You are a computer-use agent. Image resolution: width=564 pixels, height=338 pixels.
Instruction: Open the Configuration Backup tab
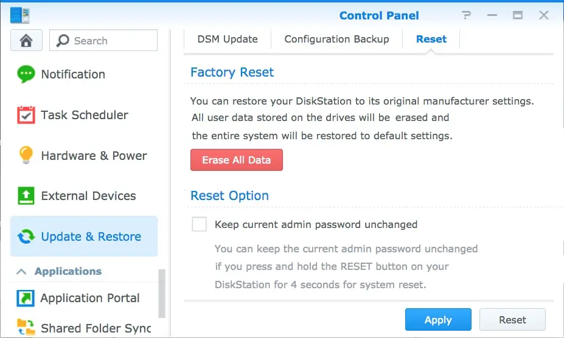pos(336,39)
